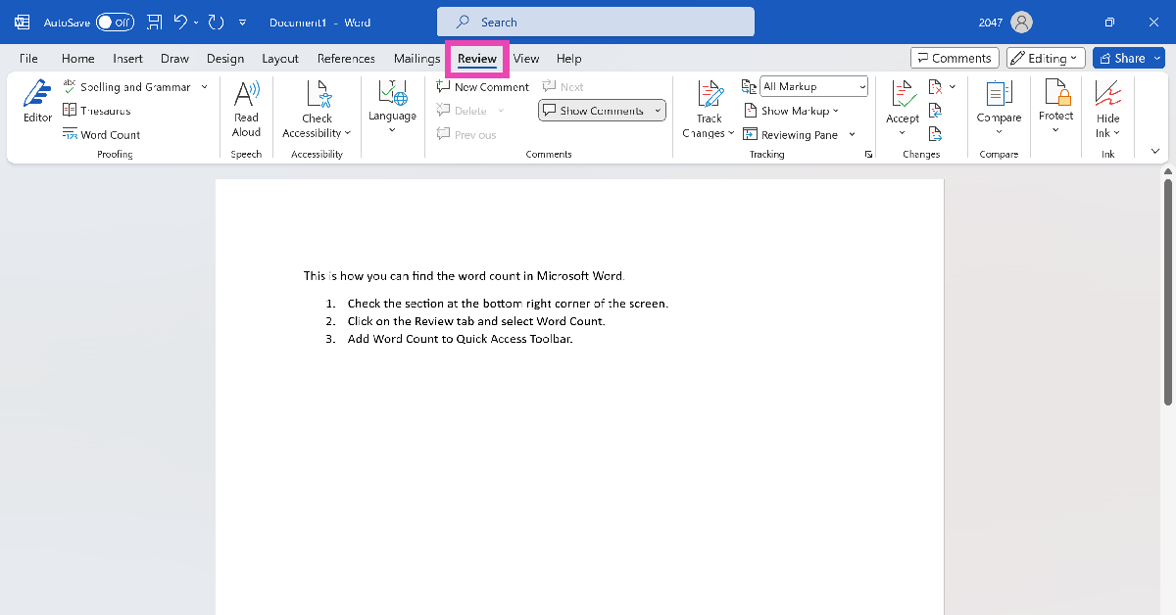Toggle the AutoSave switch
This screenshot has width=1176, height=615.
click(115, 22)
